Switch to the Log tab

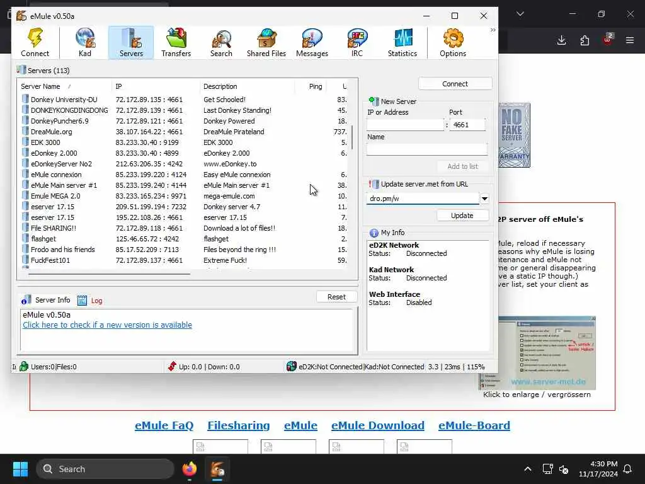pyautogui.click(x=90, y=301)
